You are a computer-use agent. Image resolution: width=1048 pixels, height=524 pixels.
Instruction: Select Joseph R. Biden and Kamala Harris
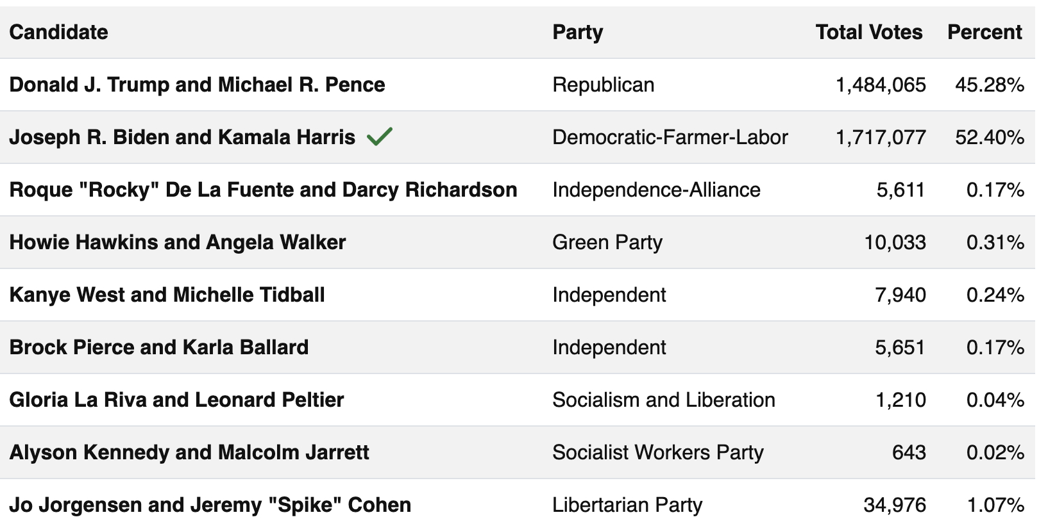[x=182, y=137]
